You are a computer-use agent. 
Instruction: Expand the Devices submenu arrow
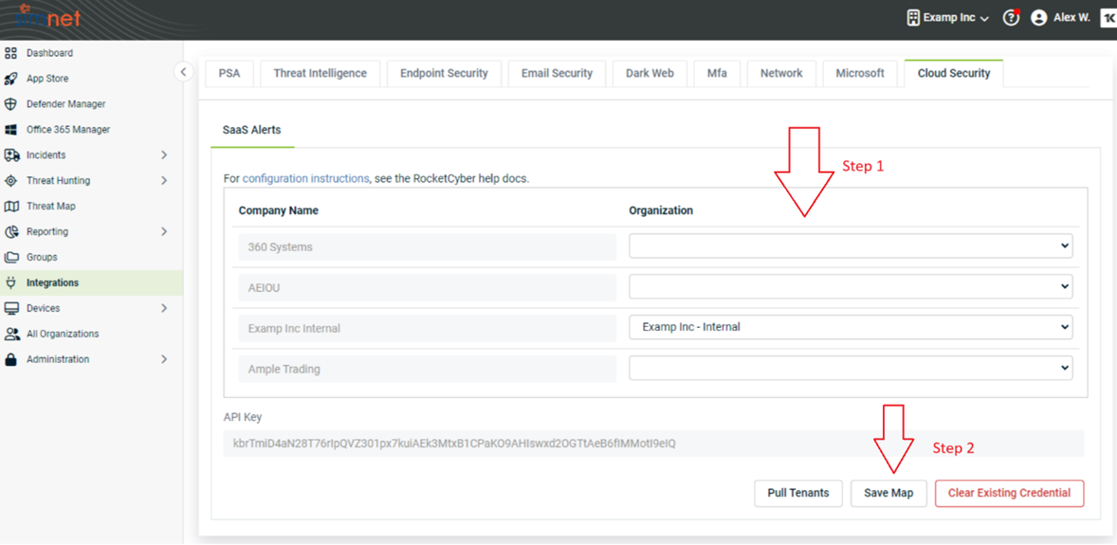pyautogui.click(x=164, y=308)
